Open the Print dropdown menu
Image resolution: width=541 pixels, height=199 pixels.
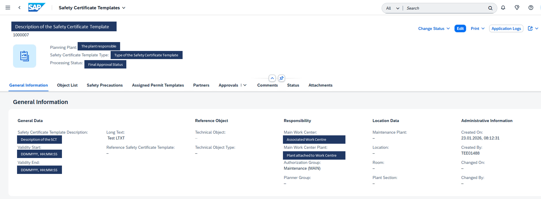pos(477,29)
